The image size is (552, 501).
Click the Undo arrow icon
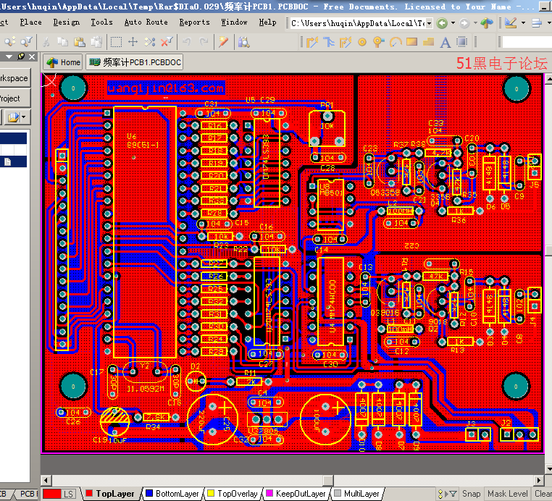click(x=187, y=42)
